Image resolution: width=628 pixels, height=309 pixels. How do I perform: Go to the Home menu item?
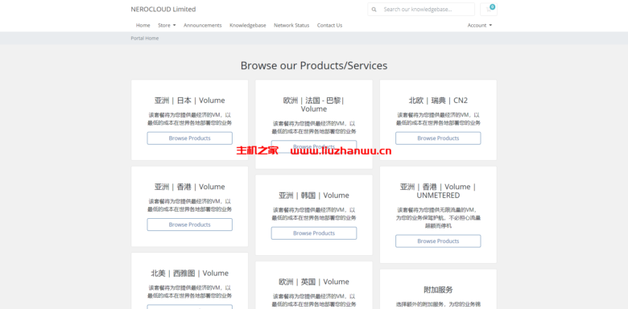pyautogui.click(x=143, y=25)
